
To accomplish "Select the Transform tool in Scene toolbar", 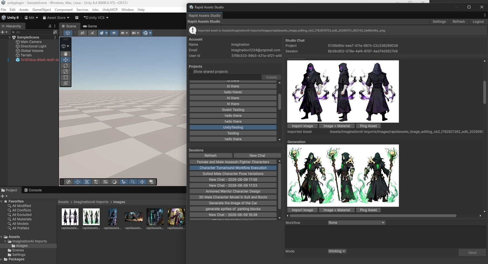I will (66, 83).
